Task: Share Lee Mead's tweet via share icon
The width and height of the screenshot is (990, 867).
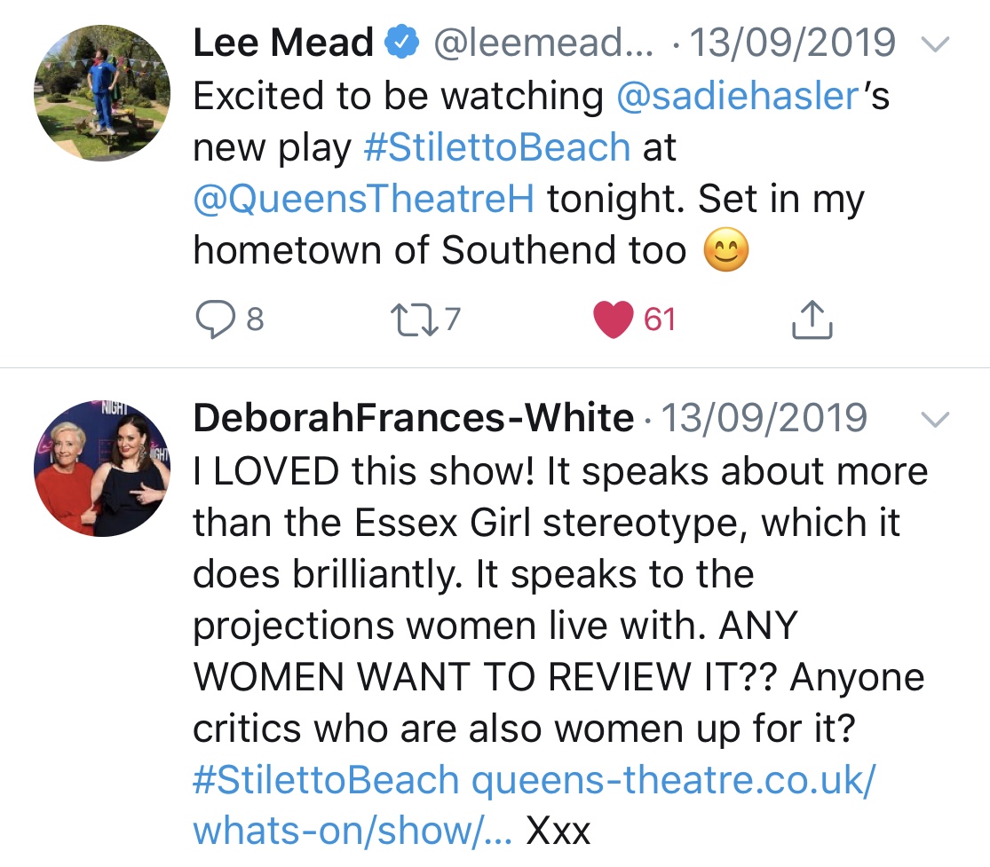Action: (x=812, y=320)
